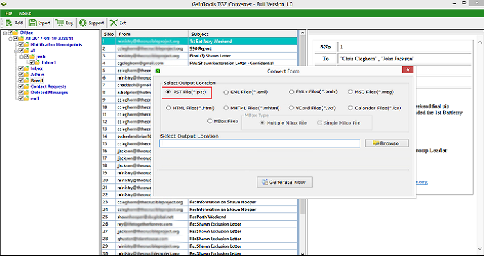The image size is (484, 256).
Task: Click the Contact Requests folder icon
Action: (x=26, y=86)
